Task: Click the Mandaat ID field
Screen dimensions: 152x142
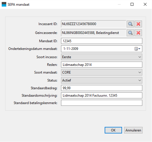Action: [x=102, y=41]
